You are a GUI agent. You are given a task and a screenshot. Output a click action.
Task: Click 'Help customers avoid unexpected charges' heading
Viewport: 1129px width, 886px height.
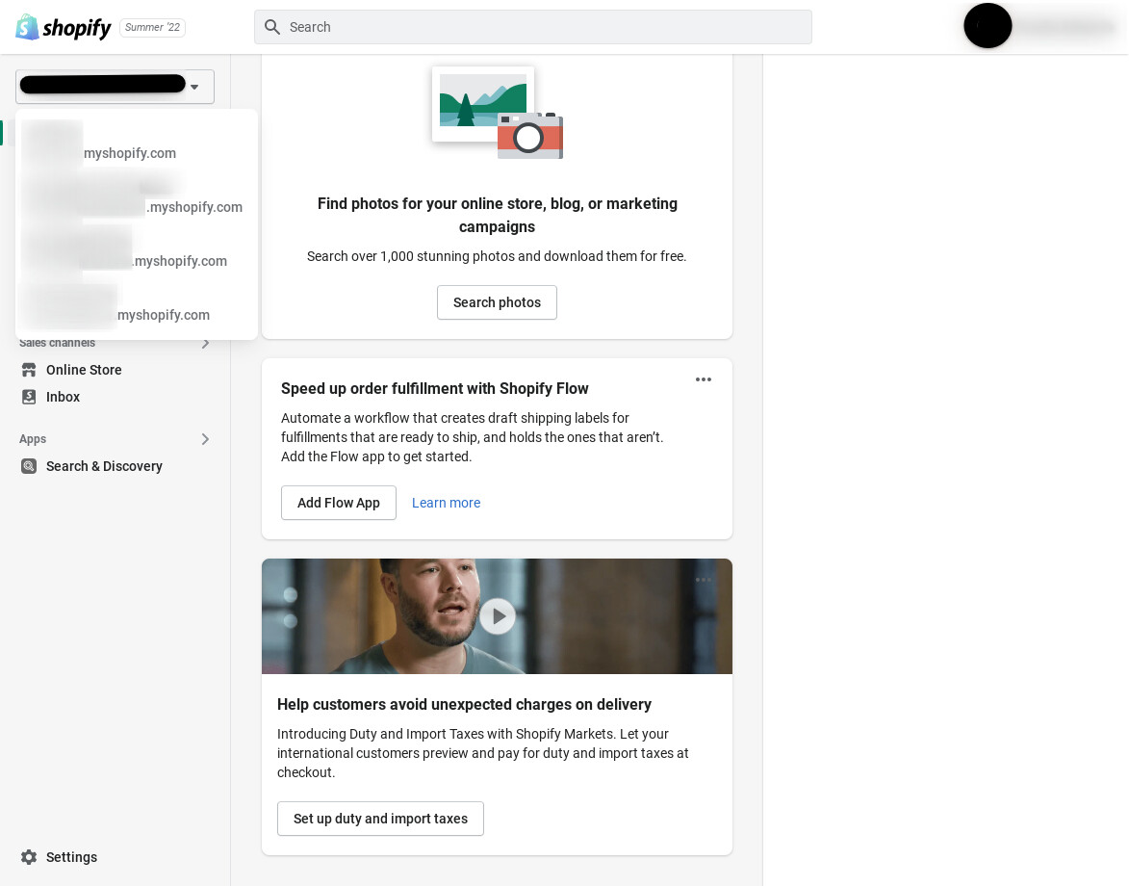(465, 705)
